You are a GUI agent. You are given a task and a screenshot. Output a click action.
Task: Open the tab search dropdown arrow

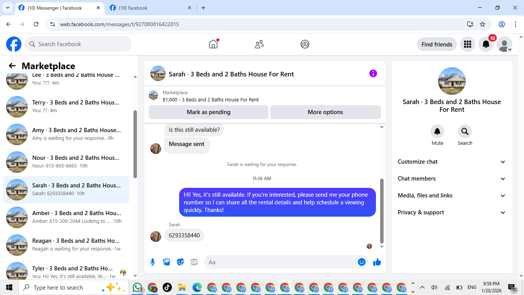(7, 8)
